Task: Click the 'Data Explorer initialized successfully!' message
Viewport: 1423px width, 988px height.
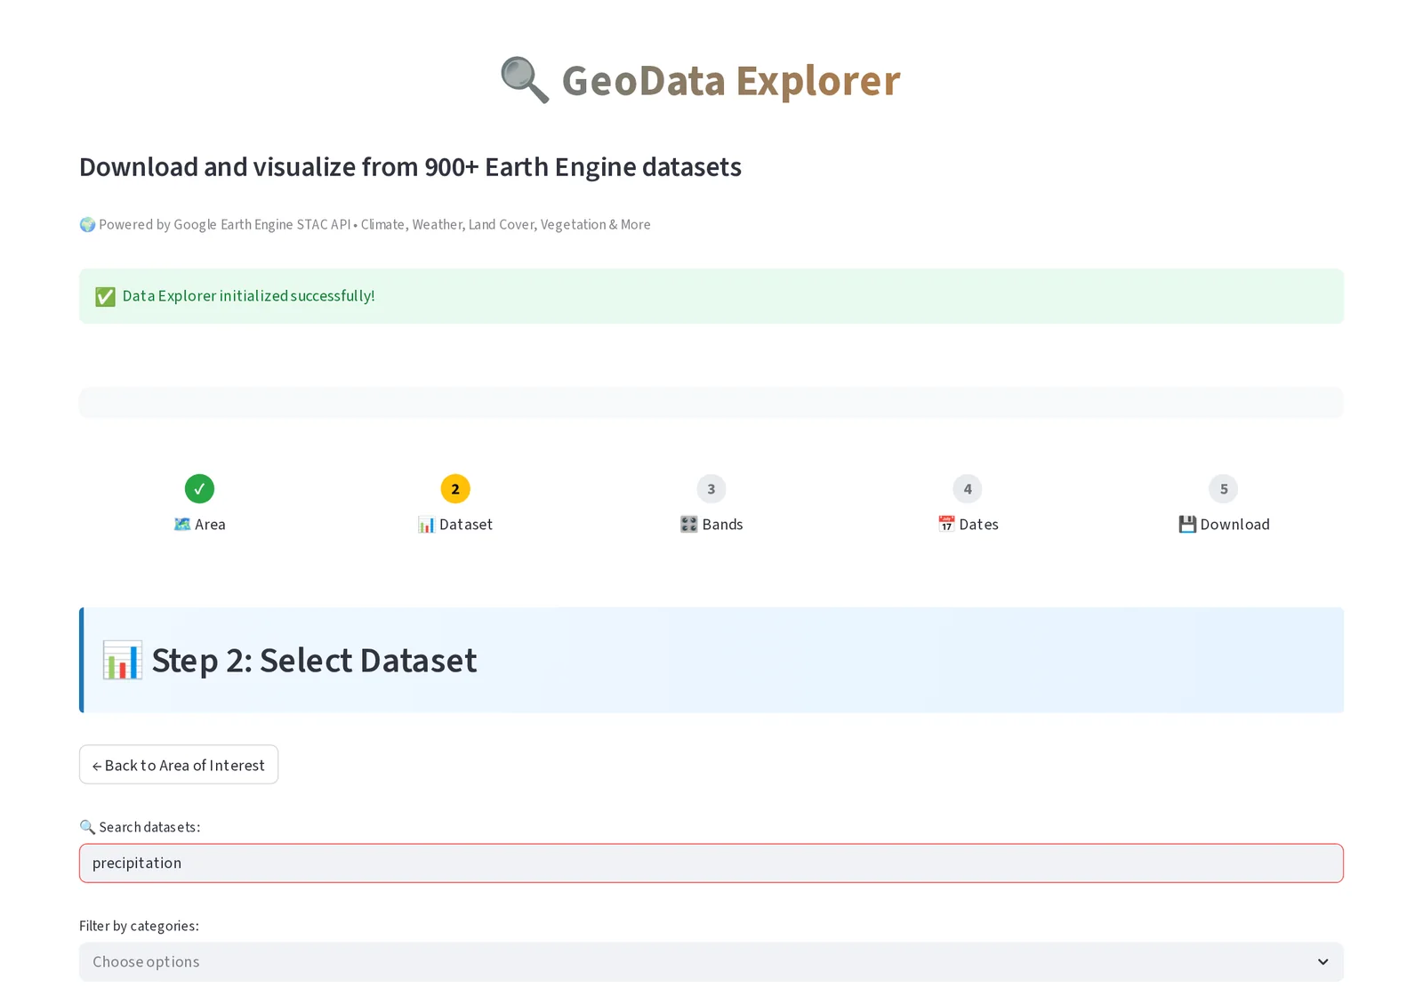Action: 249,296
